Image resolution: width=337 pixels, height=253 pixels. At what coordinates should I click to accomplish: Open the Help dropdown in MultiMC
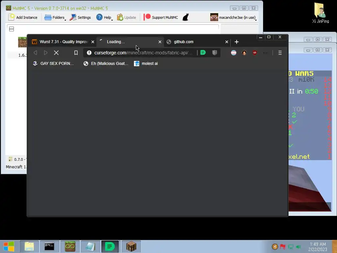click(104, 17)
